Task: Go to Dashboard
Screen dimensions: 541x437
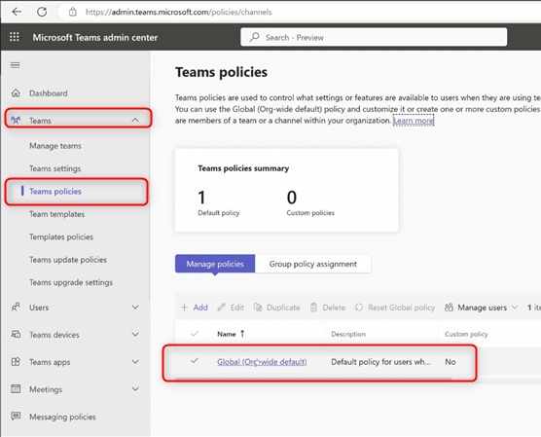Action: coord(49,93)
